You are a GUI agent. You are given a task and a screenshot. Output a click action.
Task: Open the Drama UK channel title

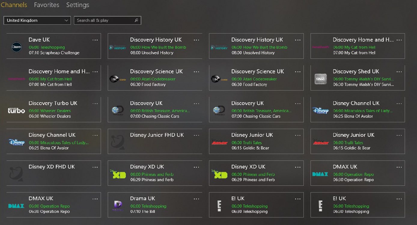(x=143, y=199)
